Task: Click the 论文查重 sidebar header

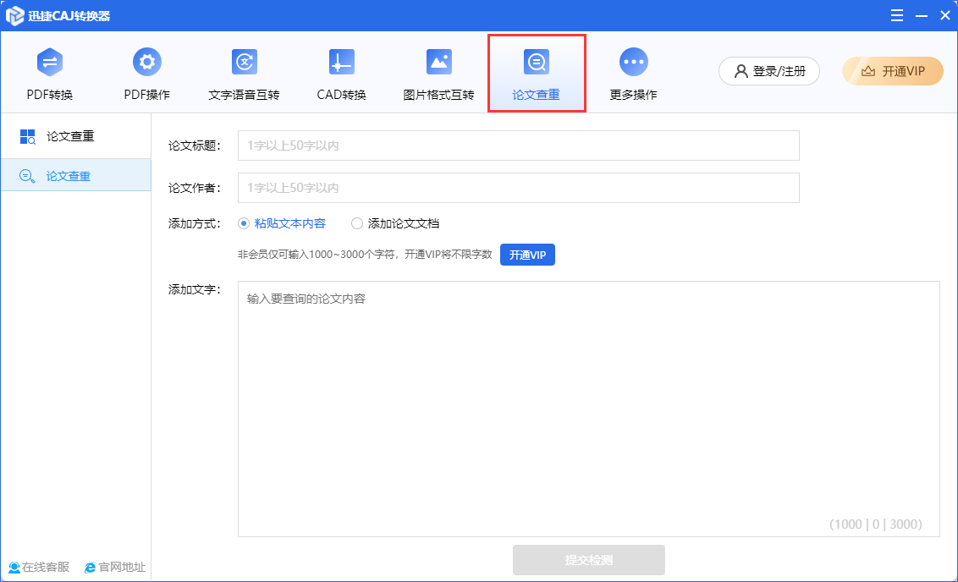Action: point(69,135)
